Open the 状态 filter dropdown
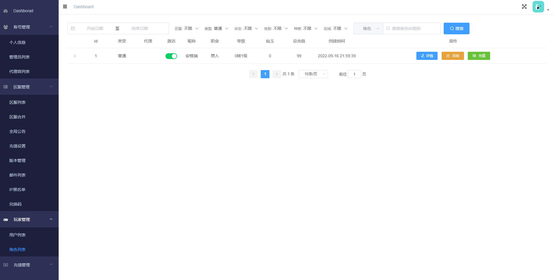This screenshot has height=280, width=554. pyautogui.click(x=246, y=28)
